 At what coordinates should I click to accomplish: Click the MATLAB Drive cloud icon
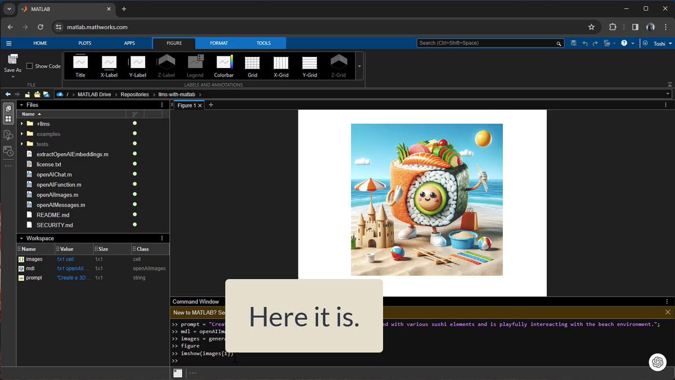(x=60, y=95)
